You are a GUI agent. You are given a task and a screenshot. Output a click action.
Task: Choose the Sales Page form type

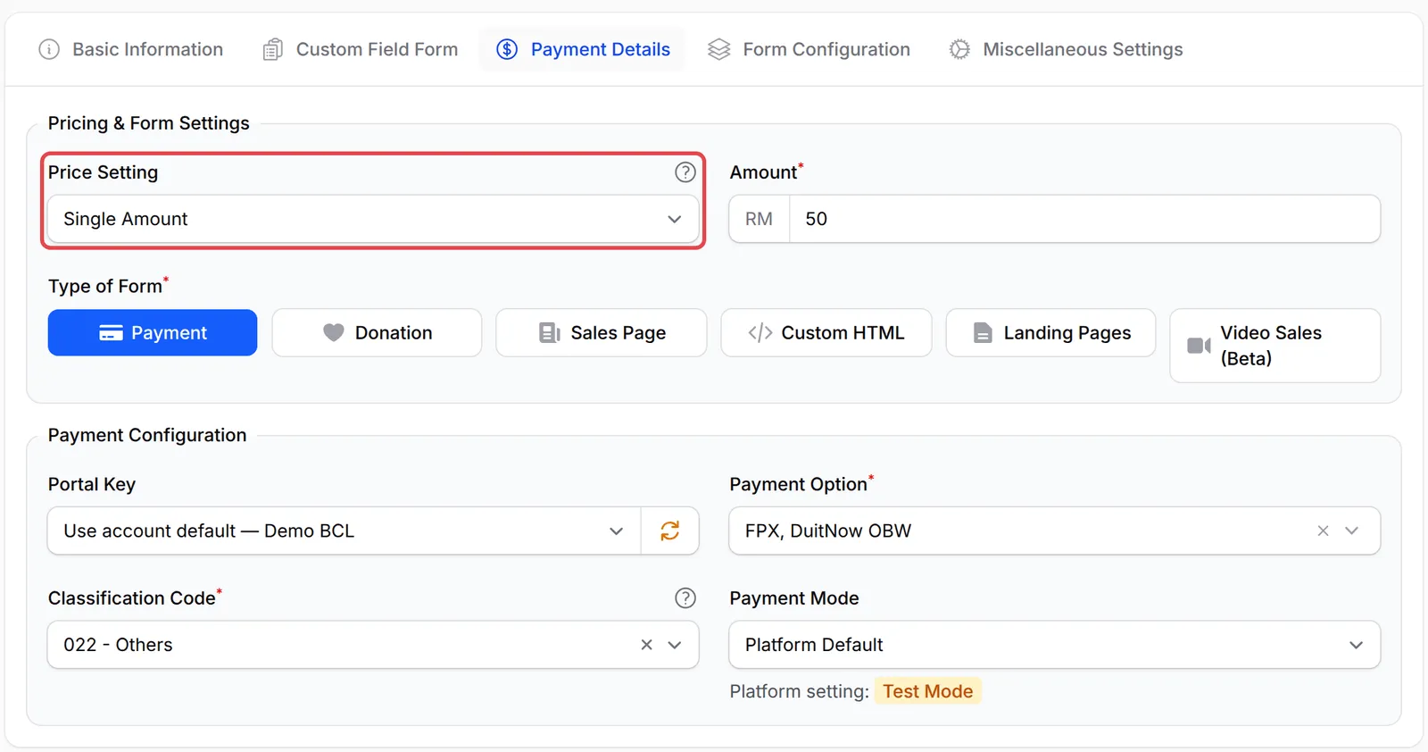coord(602,333)
